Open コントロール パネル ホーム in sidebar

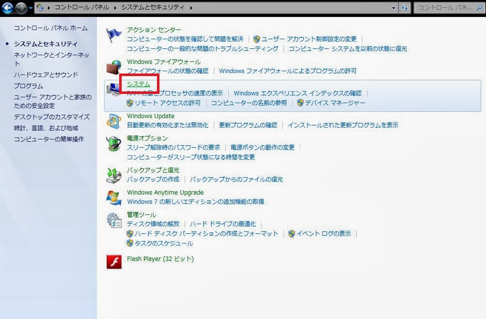pos(51,28)
